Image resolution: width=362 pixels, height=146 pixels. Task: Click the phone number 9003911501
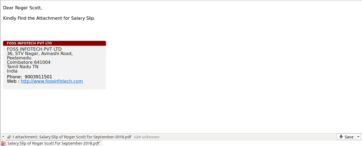[x=38, y=77]
